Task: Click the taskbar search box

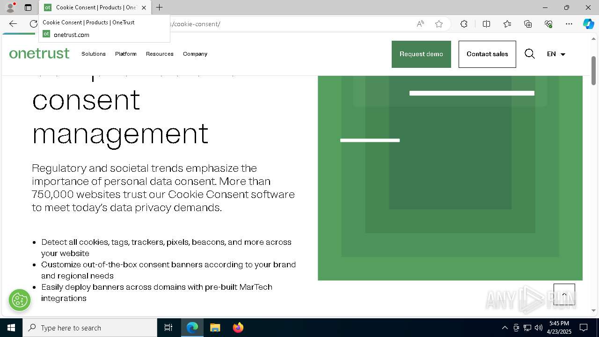Action: (90, 328)
